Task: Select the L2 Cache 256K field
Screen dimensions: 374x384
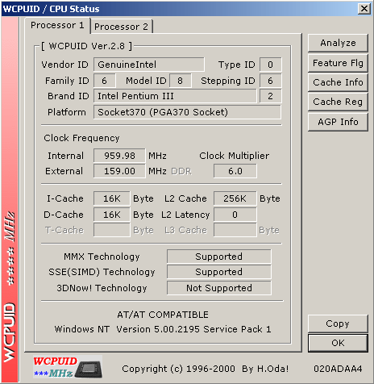Action: [x=235, y=198]
